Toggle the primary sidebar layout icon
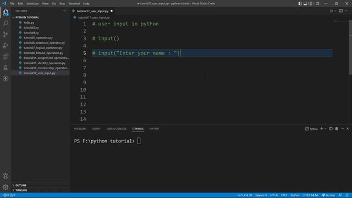 tap(300, 4)
